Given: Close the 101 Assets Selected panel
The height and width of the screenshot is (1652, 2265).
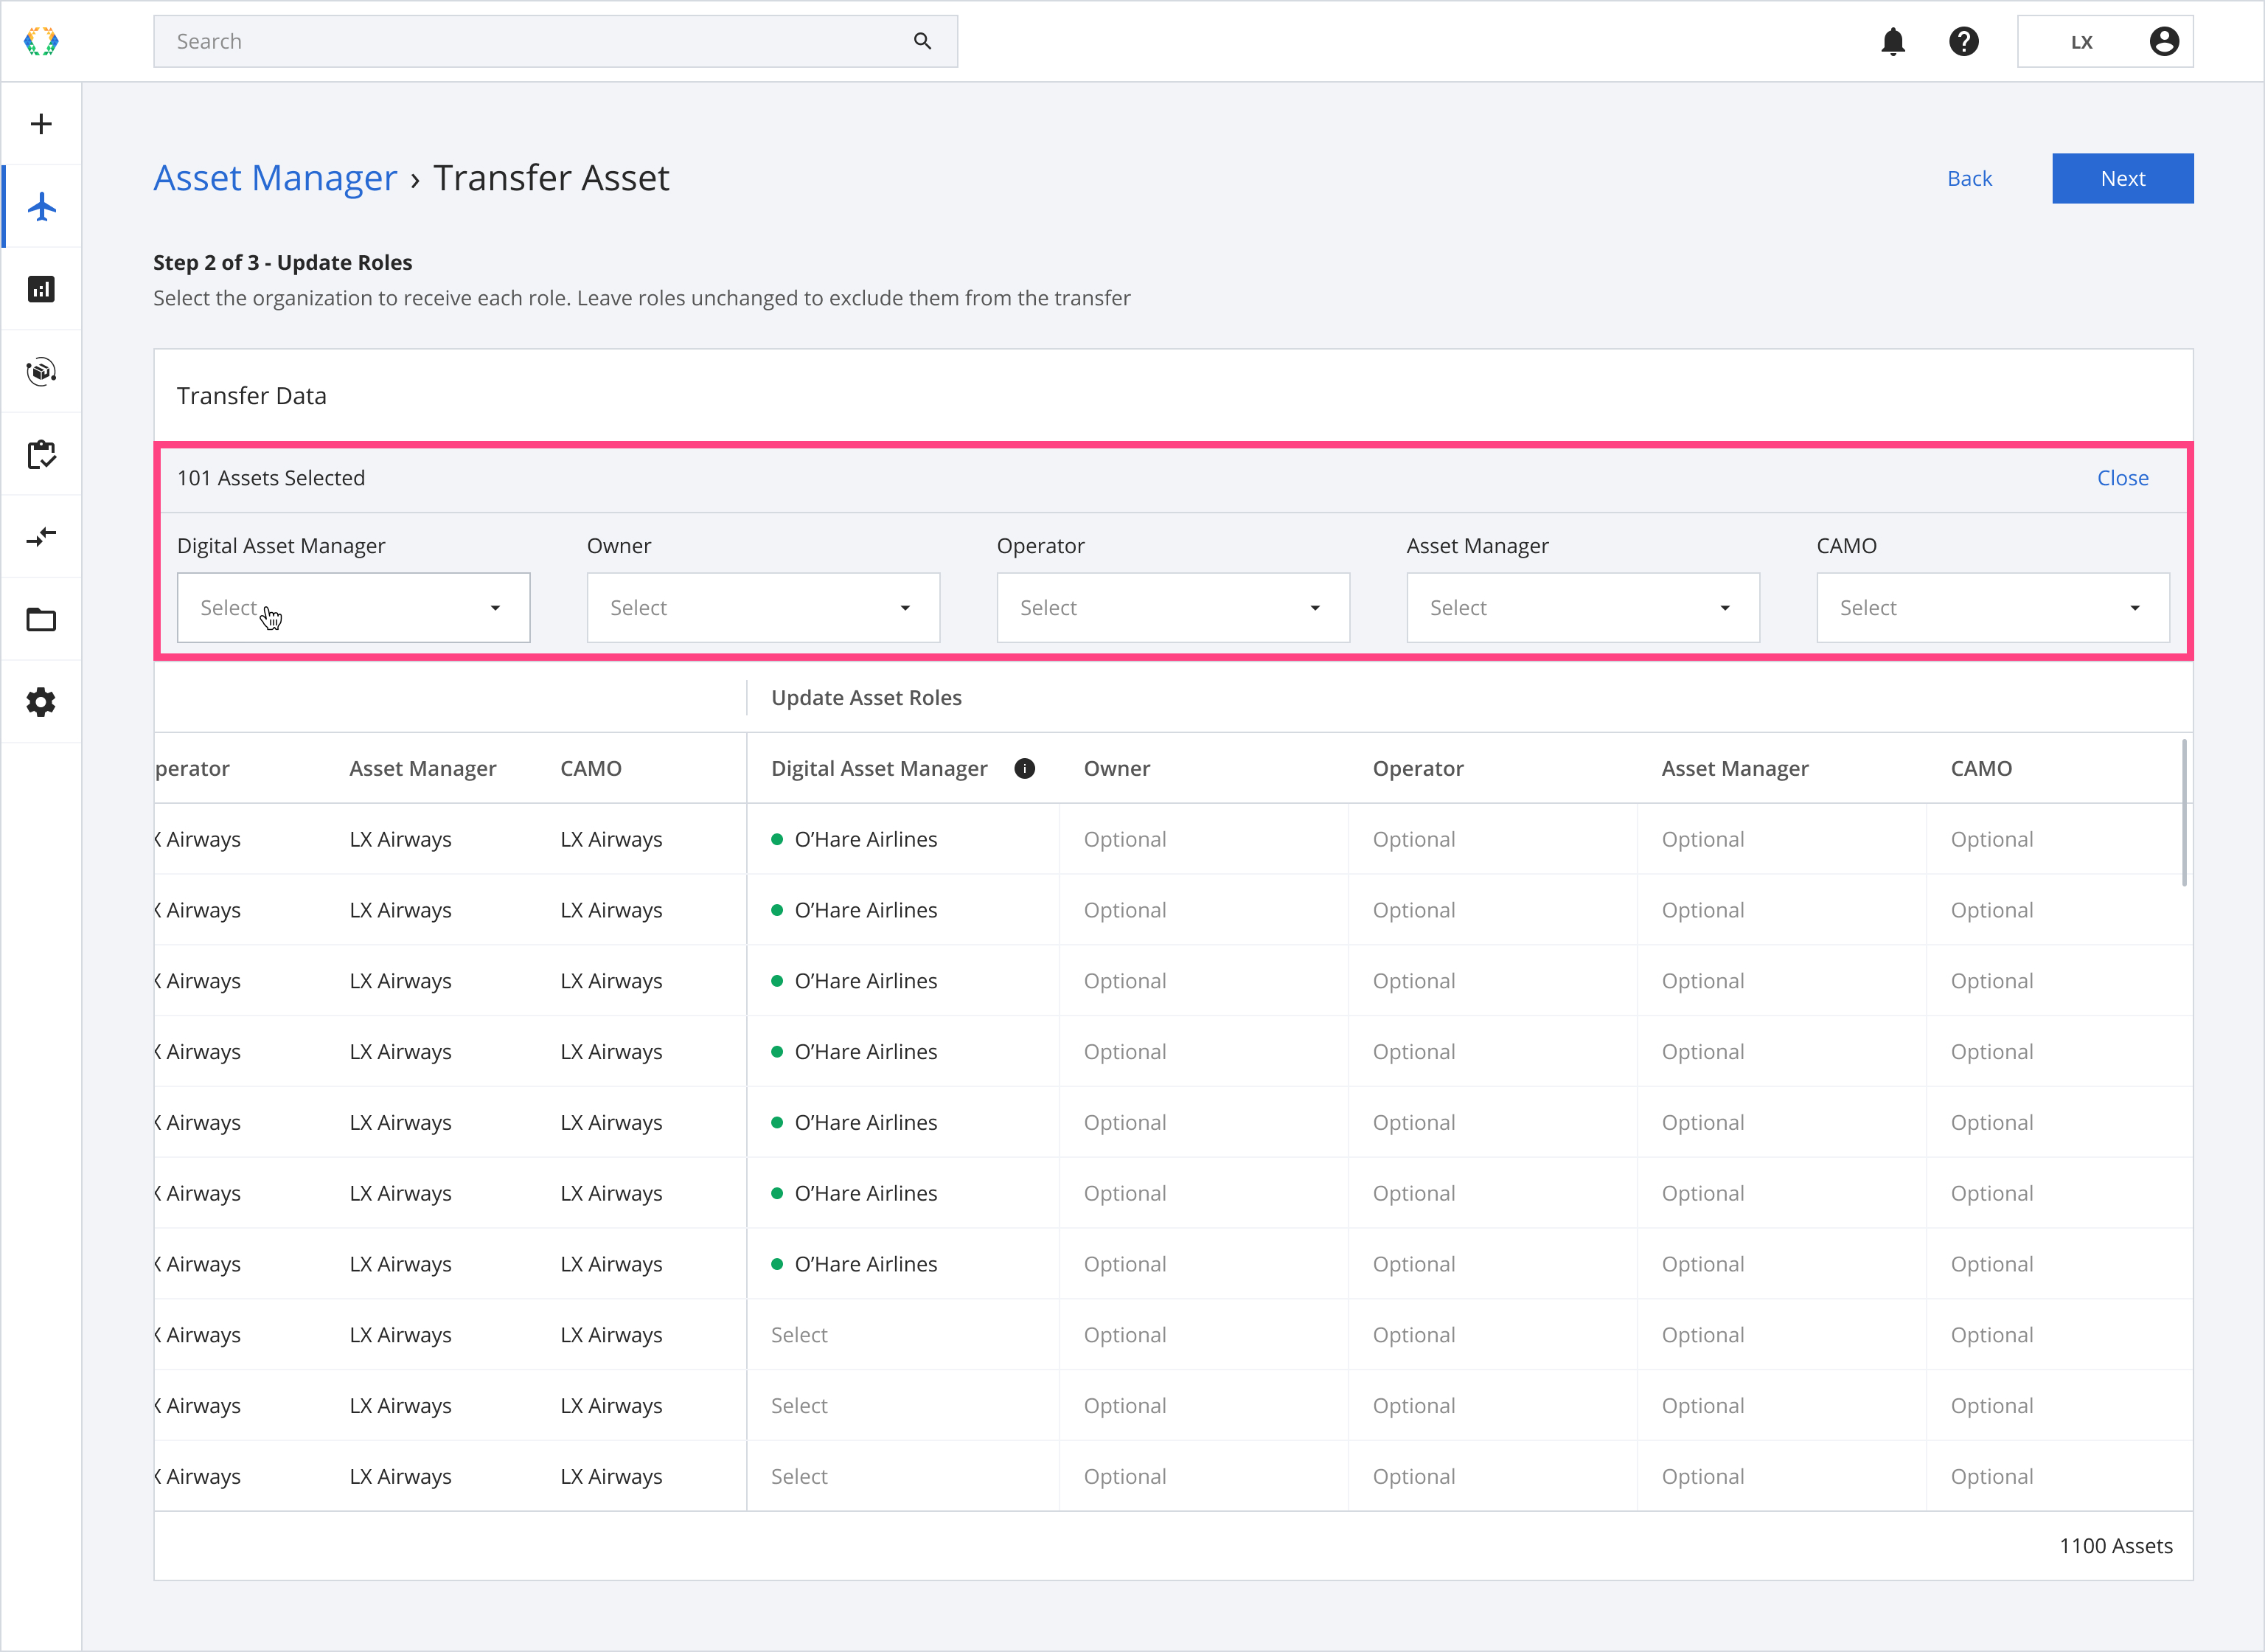Looking at the screenshot, I should (x=2122, y=478).
